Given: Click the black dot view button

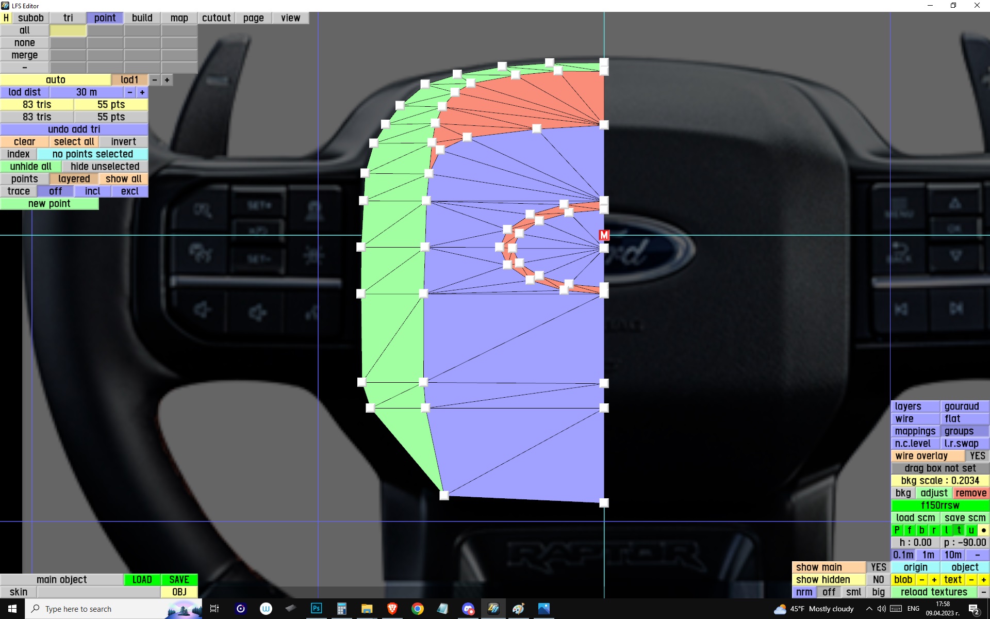Looking at the screenshot, I should (983, 530).
